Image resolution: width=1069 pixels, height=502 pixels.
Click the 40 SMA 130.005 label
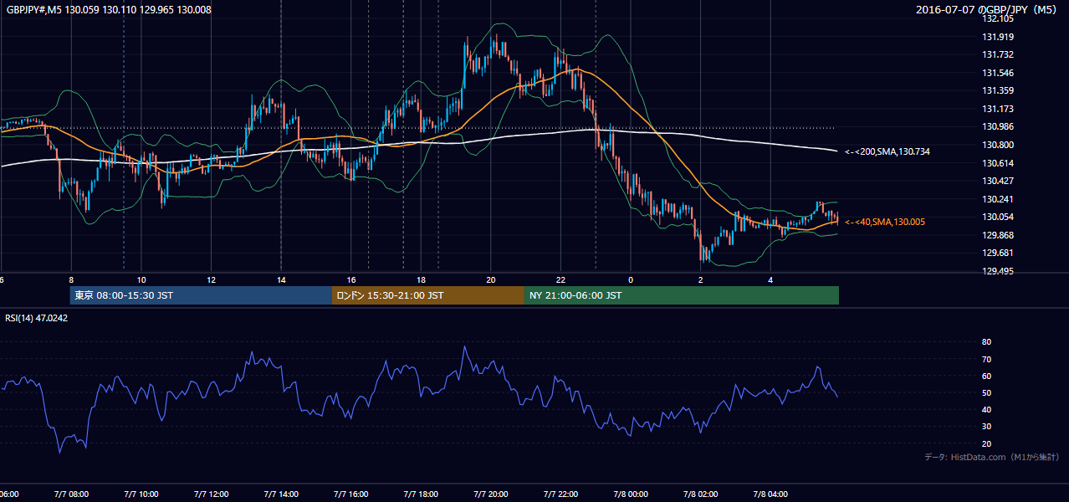point(887,222)
